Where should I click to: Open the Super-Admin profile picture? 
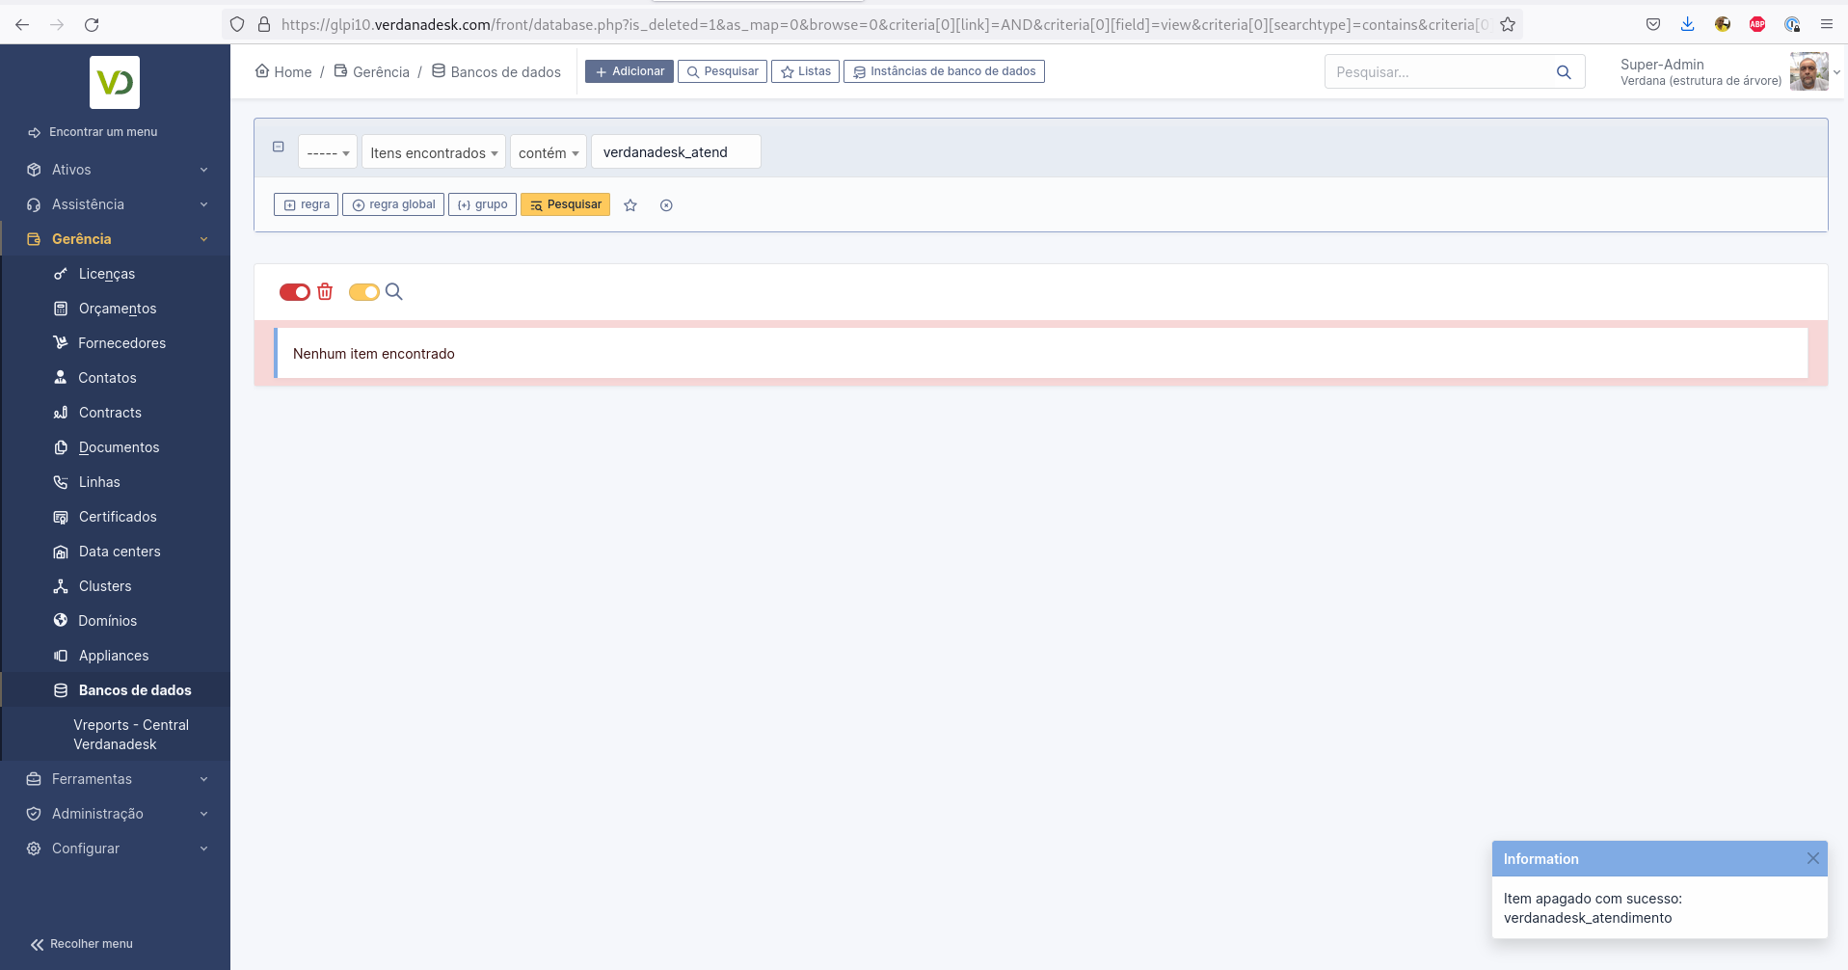click(x=1811, y=71)
